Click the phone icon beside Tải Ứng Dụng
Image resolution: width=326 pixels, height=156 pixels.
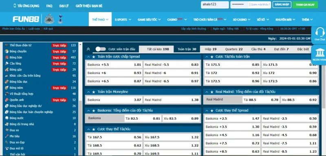click(15, 6)
